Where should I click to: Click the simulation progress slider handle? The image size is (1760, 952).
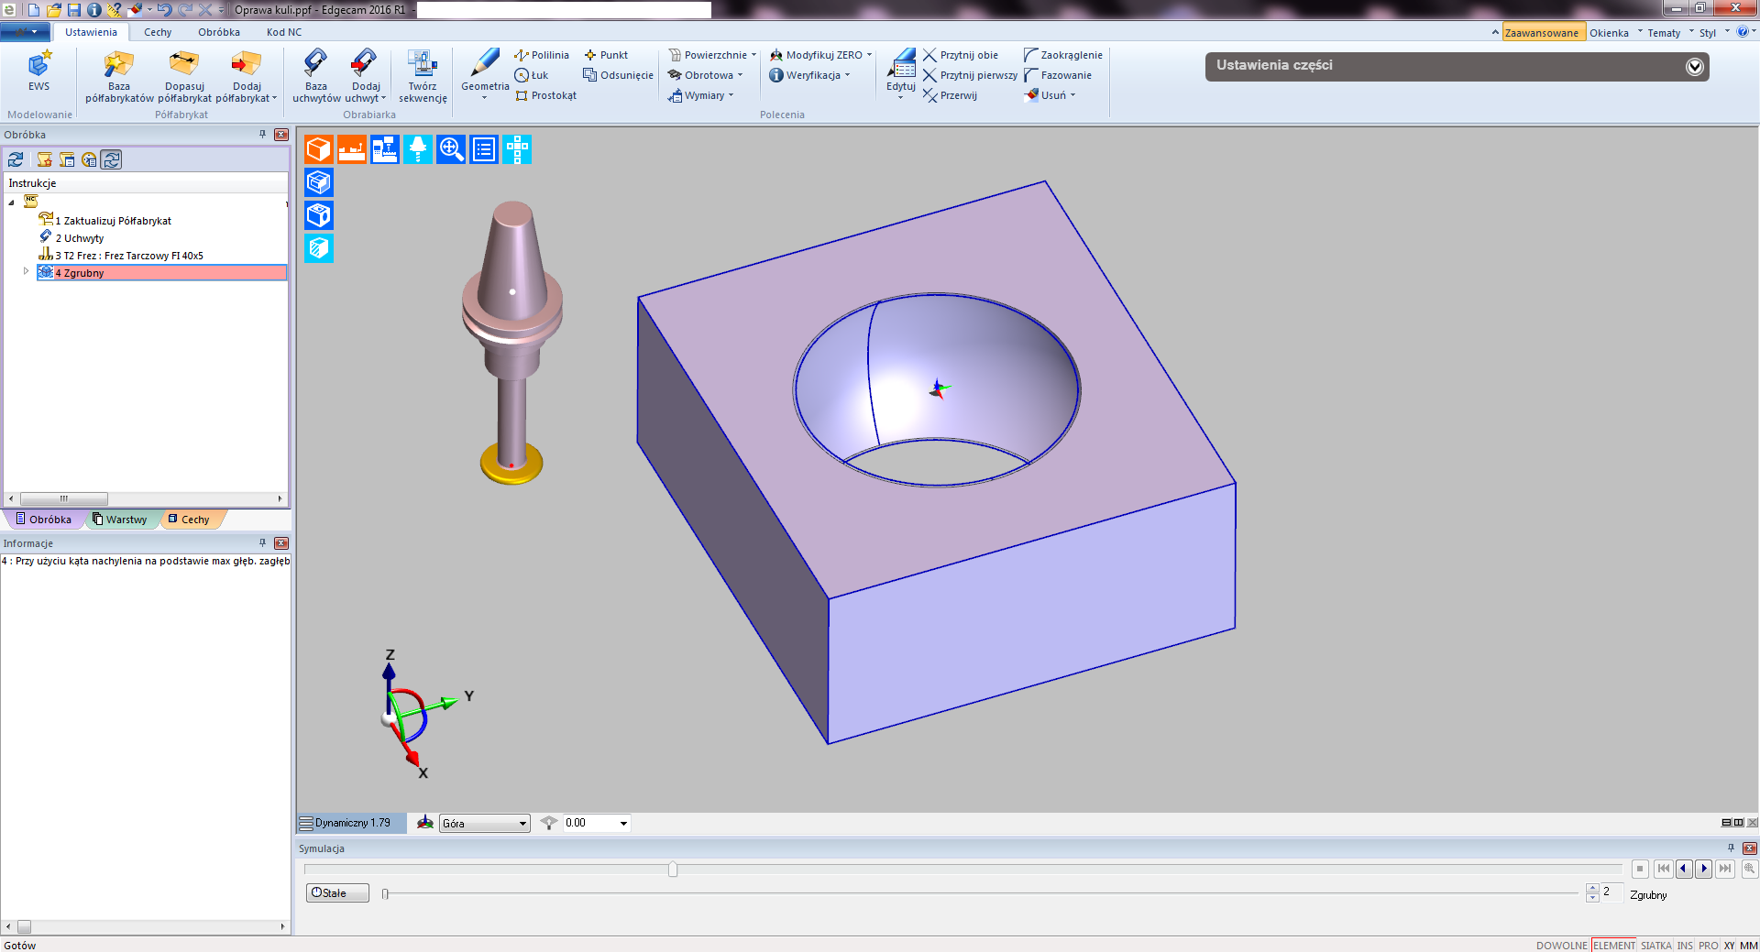[673, 870]
